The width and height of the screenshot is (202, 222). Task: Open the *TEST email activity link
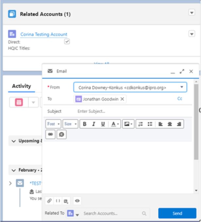pyautogui.click(x=36, y=184)
